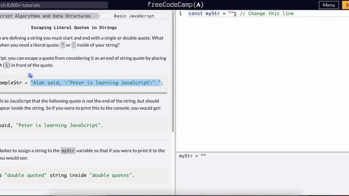Click the orange button at the header's right edge
This screenshot has width=349, height=196.
(x=345, y=5)
